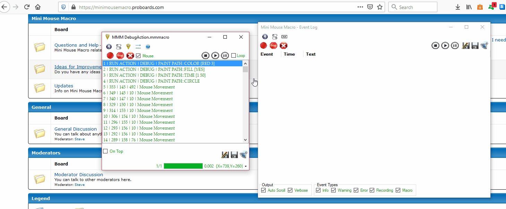506x209 pixels.
Task: Pause playback in the Event Log window
Action: click(455, 46)
